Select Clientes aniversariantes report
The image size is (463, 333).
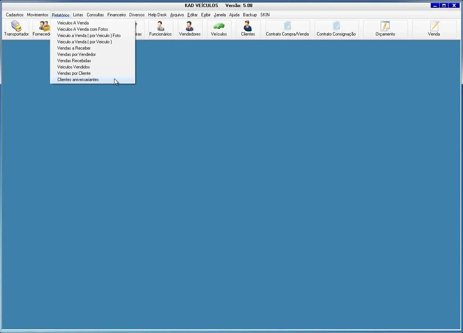[x=78, y=80]
